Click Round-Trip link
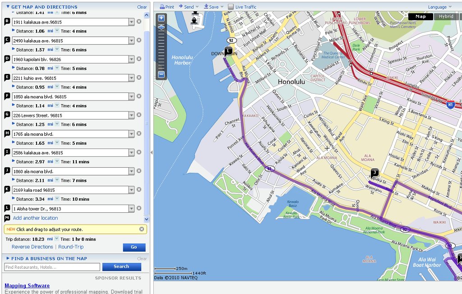Screen dimensions: 462x294 71,247
